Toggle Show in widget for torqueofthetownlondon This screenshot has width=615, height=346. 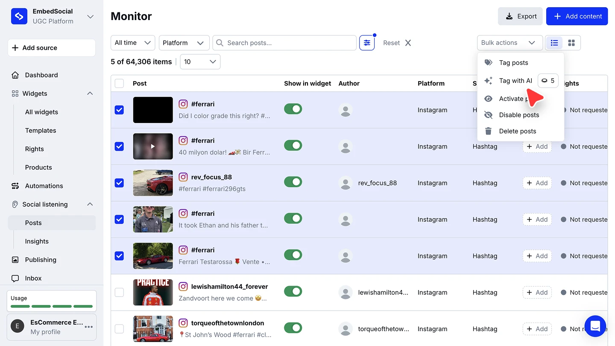pyautogui.click(x=293, y=328)
